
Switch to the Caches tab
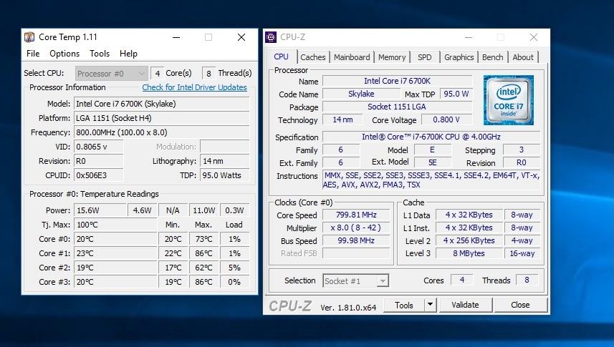pos(313,57)
